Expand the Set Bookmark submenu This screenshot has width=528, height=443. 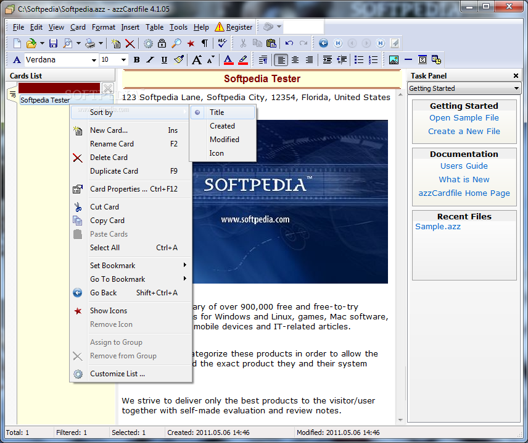coord(138,266)
